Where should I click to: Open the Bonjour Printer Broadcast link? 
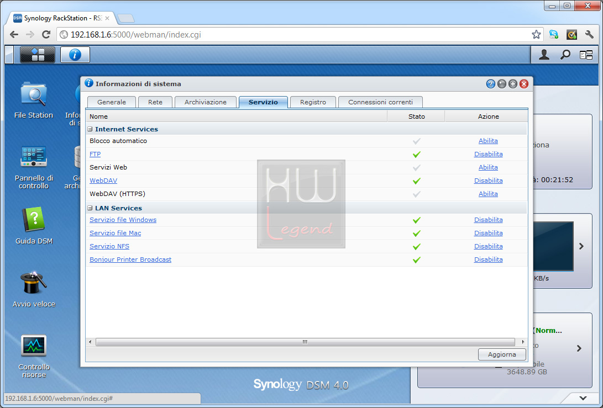point(130,259)
